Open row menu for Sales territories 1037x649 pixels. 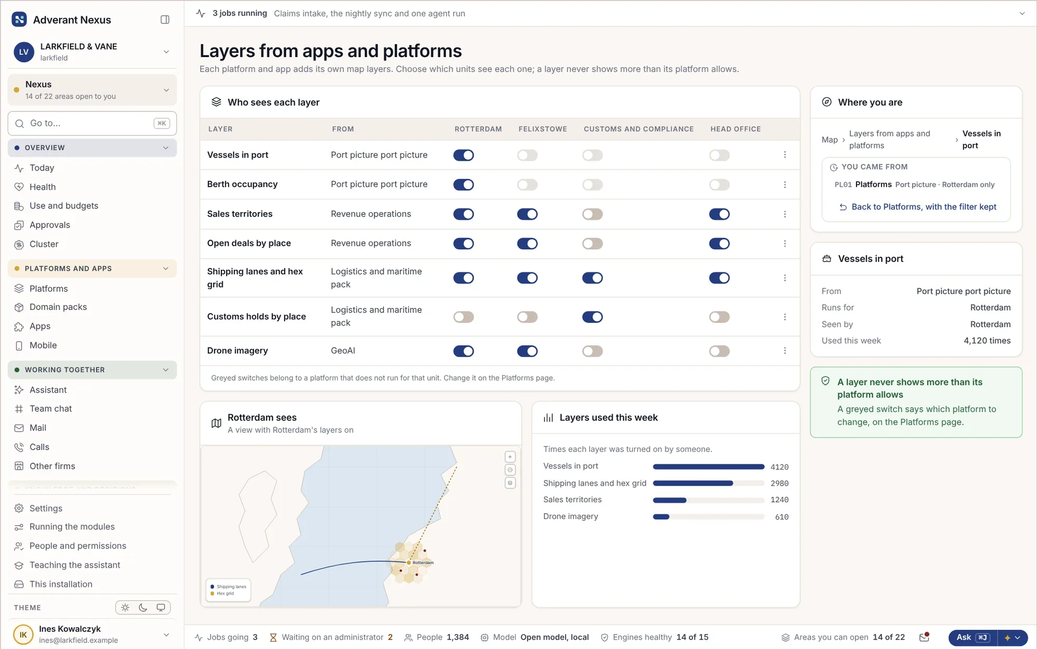pyautogui.click(x=785, y=214)
